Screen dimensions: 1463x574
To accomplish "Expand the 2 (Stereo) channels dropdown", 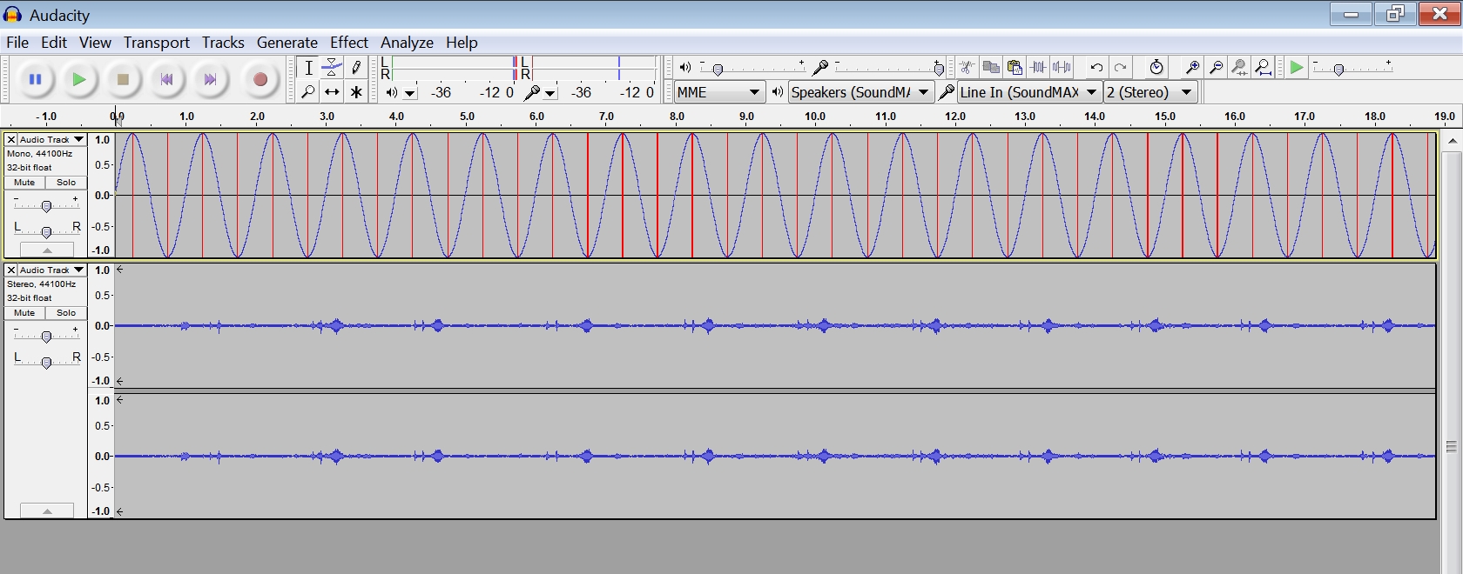I will 1149,92.
